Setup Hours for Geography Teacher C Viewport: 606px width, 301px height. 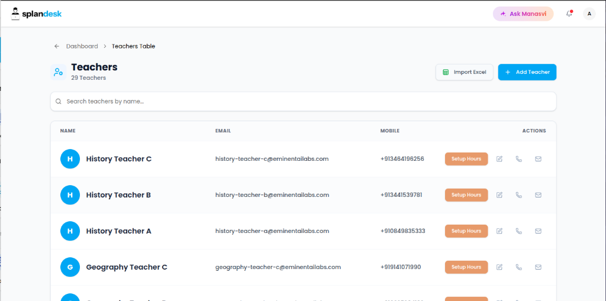pos(466,267)
